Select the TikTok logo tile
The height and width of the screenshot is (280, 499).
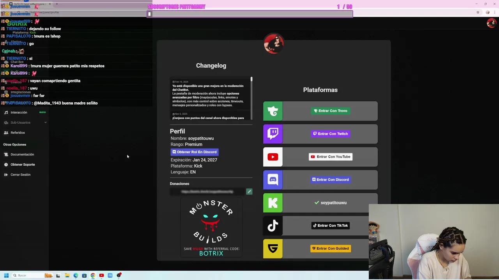pyautogui.click(x=273, y=226)
